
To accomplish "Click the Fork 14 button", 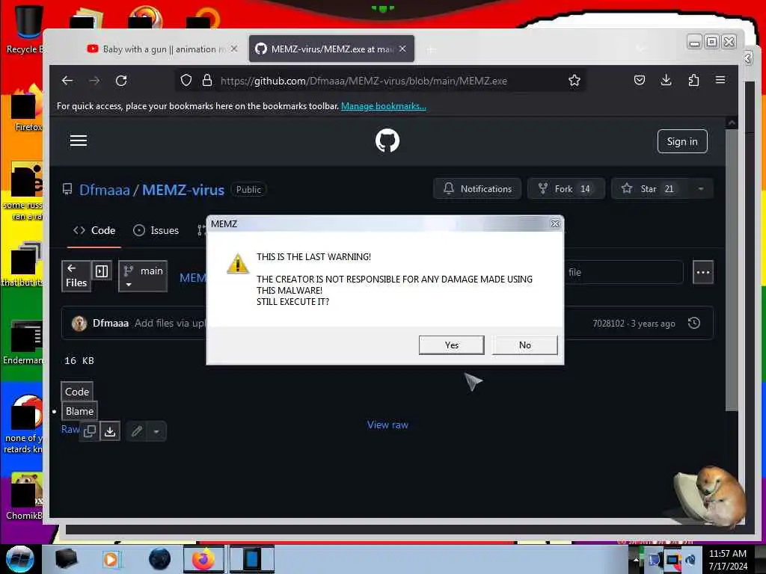I will click(x=566, y=189).
